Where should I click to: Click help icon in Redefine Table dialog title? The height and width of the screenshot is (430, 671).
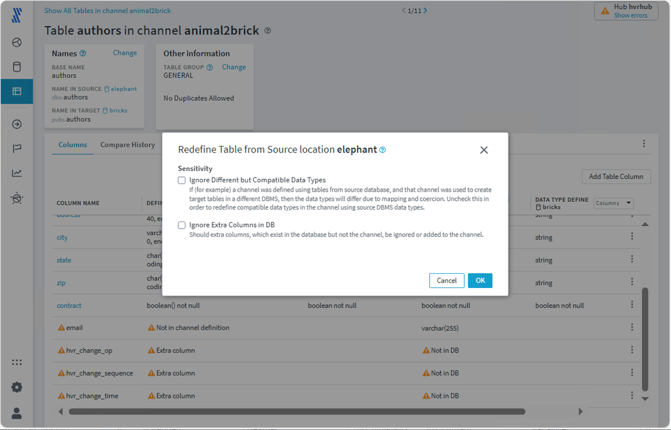pos(383,150)
